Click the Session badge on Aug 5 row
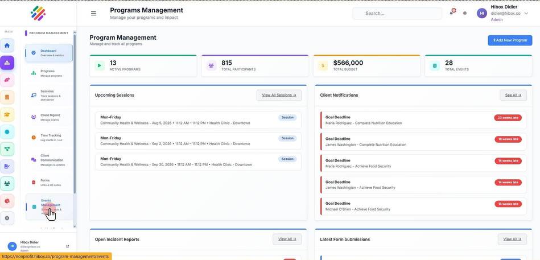The height and width of the screenshot is (260, 540). point(287,117)
